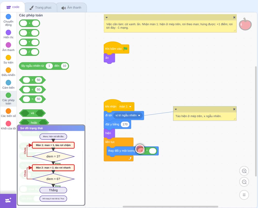The height and width of the screenshot is (208, 258).
Task: Zoom in on the workspace
Action: pyautogui.click(x=244, y=171)
